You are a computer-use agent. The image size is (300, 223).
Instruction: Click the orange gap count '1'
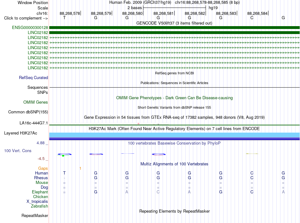80,169
